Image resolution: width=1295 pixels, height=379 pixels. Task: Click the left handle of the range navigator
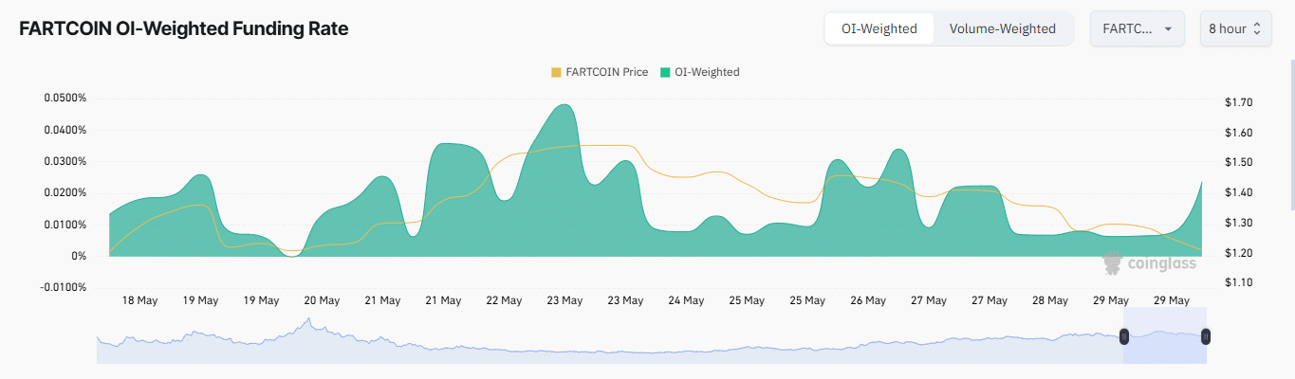click(1123, 335)
